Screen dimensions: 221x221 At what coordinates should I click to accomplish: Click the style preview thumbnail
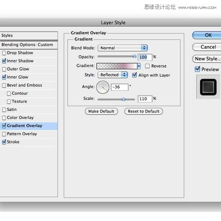(208, 87)
